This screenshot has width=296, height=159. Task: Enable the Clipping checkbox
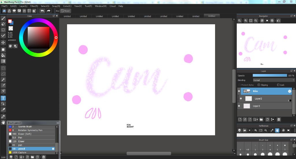[x=259, y=85]
